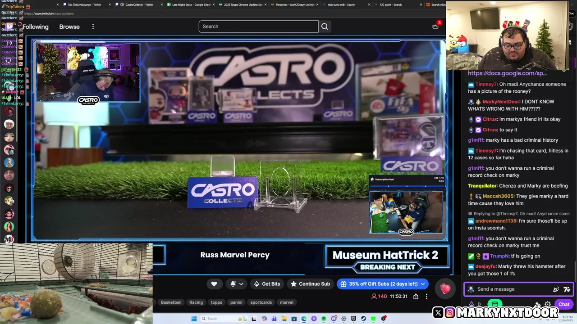Image resolution: width=577 pixels, height=324 pixels.
Task: Focus the Twitch Search field
Action: click(x=258, y=27)
